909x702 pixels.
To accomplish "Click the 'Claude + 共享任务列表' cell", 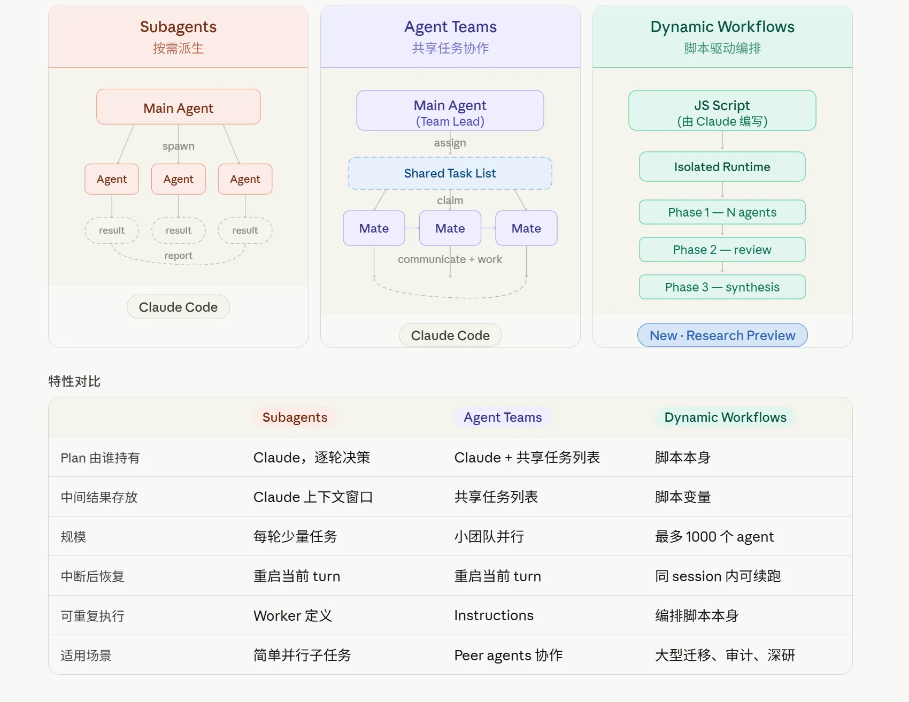I will [527, 458].
